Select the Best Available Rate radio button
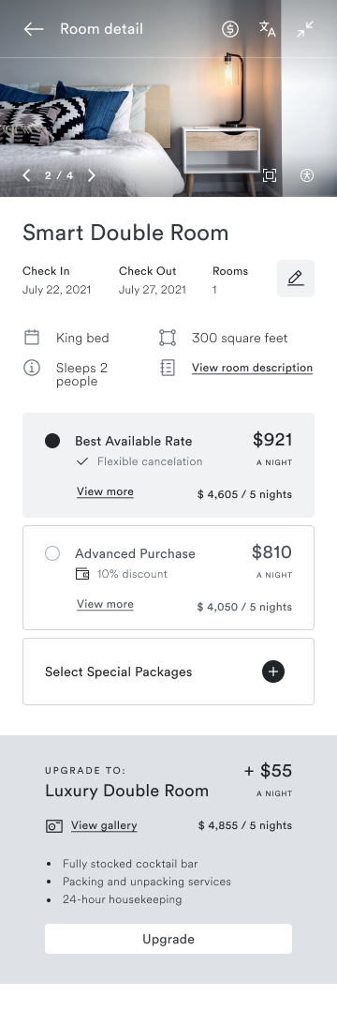Image resolution: width=337 pixels, height=1011 pixels. 52,441
